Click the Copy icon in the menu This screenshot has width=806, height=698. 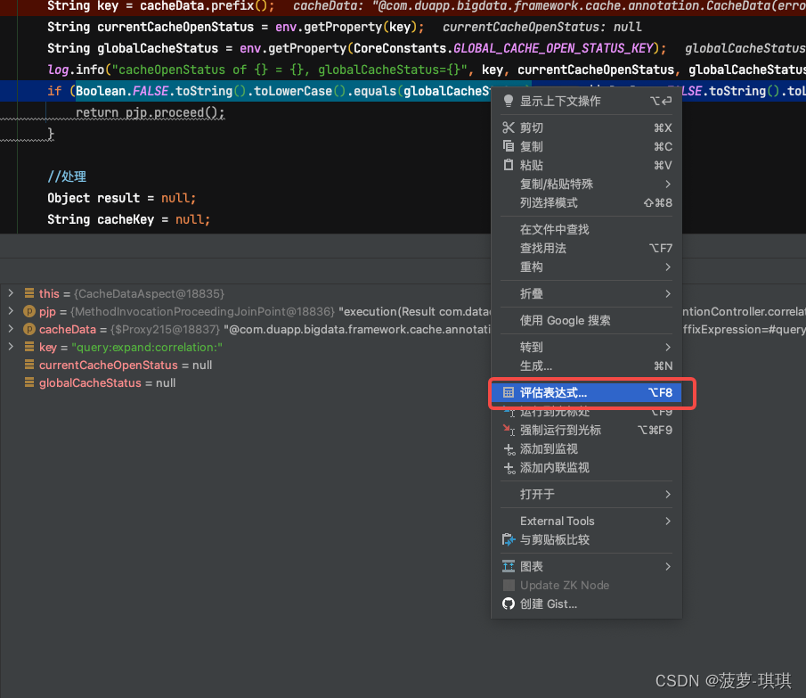(509, 146)
